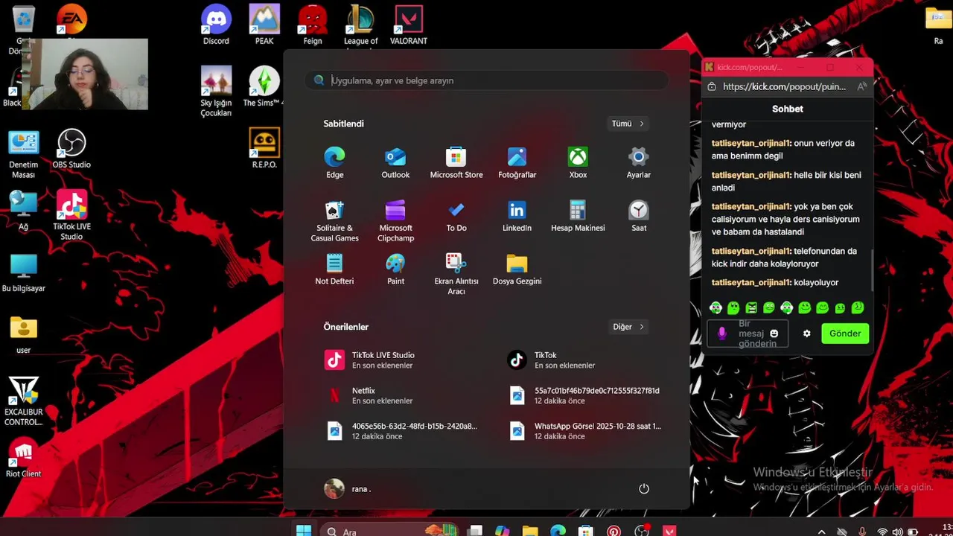
Task: Open Wi-Fi network tray icon
Action: [x=882, y=532]
